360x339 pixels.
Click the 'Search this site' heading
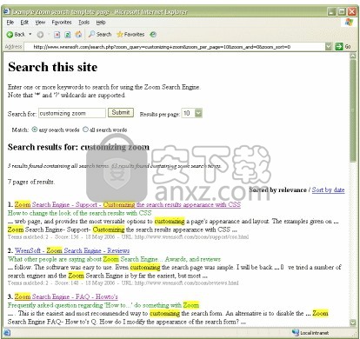(53, 67)
